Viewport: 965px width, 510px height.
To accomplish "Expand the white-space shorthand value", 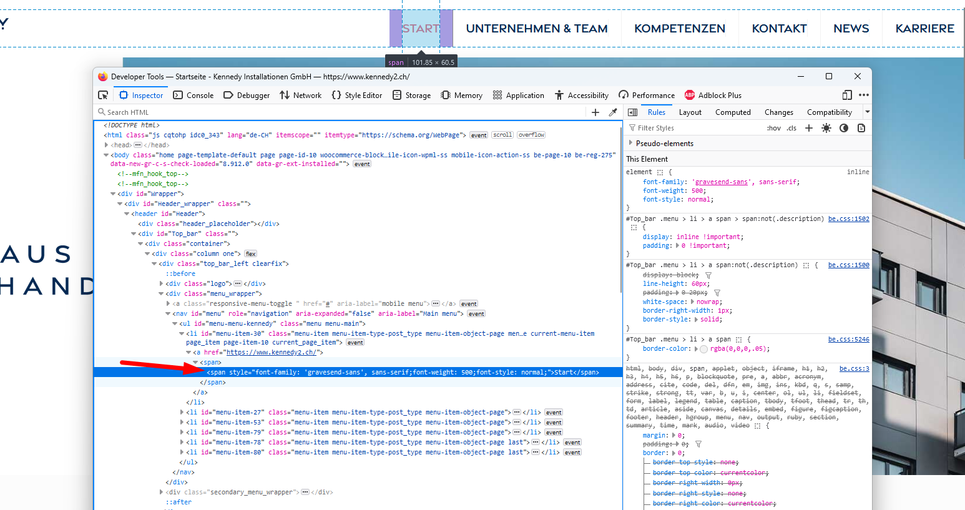I will tap(693, 302).
